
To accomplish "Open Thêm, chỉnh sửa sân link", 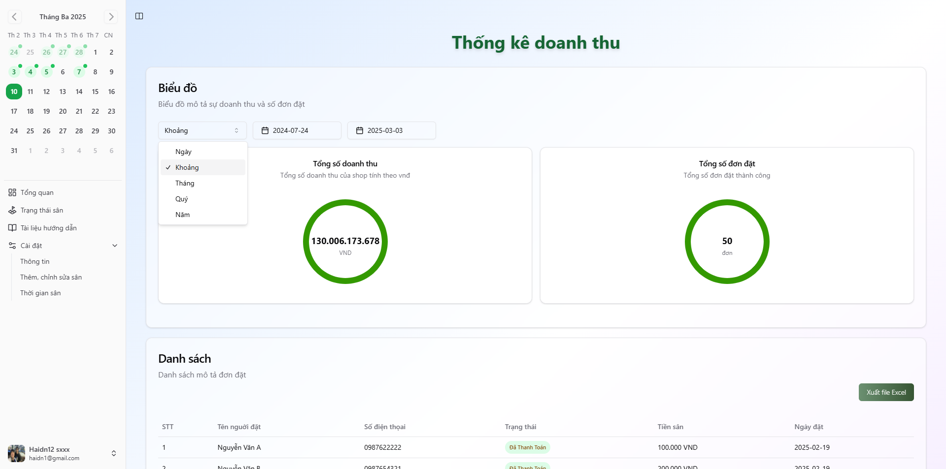I will [51, 277].
